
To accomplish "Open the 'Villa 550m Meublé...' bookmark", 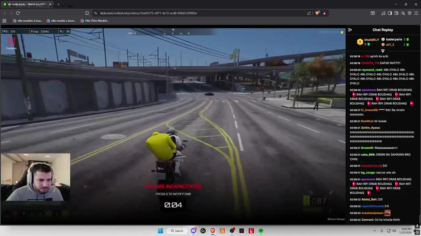I will 94,21.
